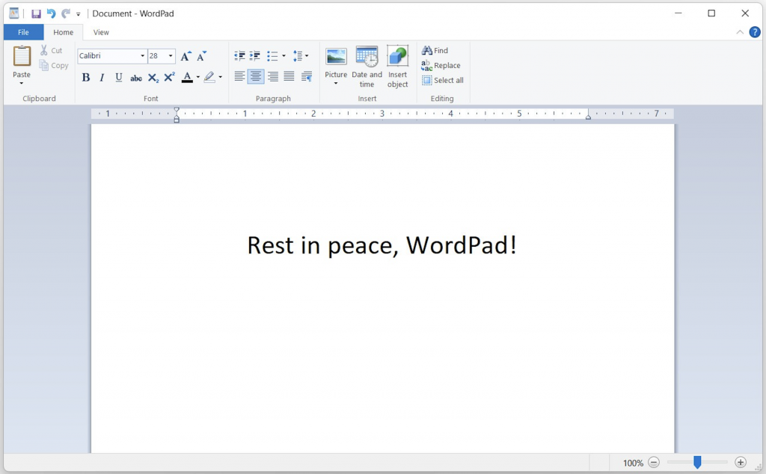Click the Undo arrow icon
Screen dimensions: 766x474
pos(51,13)
